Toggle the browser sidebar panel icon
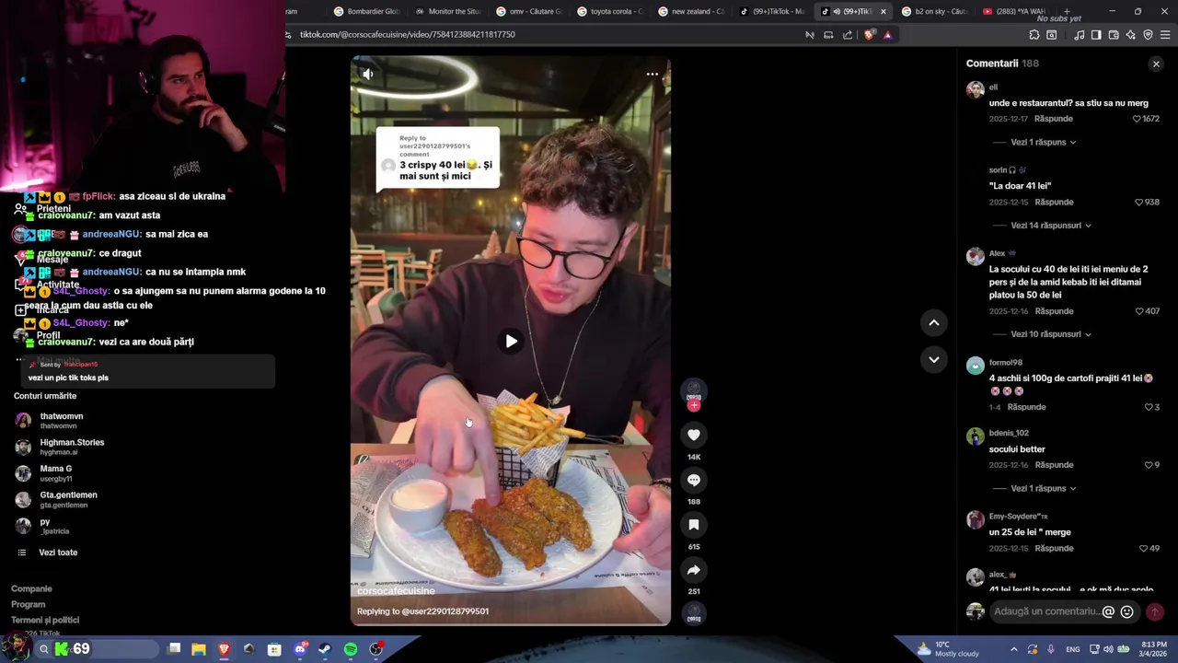This screenshot has width=1178, height=663. tap(1096, 35)
